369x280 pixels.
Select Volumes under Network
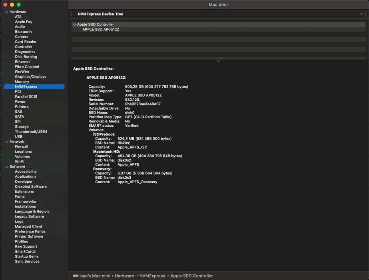tap(22, 157)
